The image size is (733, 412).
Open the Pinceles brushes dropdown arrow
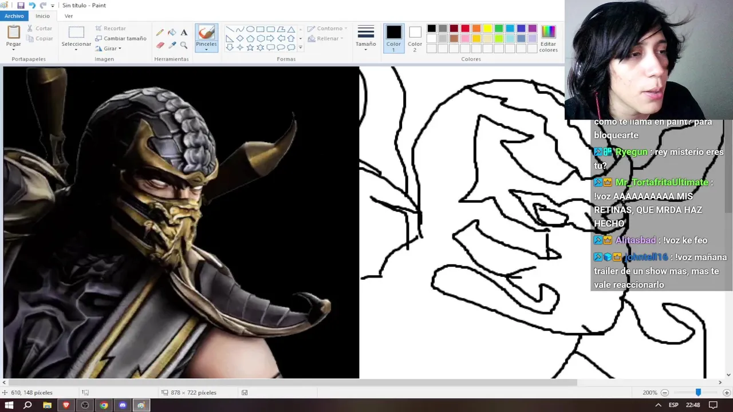tap(206, 50)
